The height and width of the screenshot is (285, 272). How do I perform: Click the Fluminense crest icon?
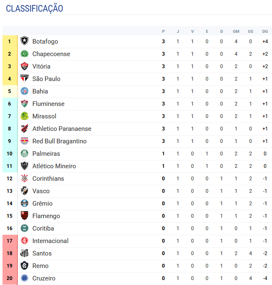point(25,104)
